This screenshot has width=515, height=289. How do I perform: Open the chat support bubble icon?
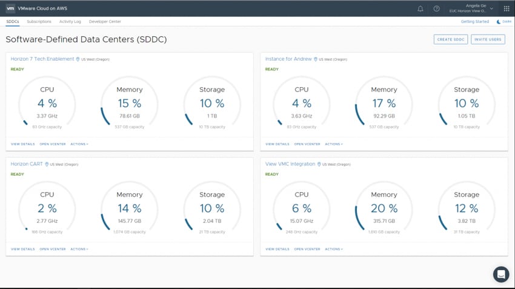pyautogui.click(x=501, y=274)
